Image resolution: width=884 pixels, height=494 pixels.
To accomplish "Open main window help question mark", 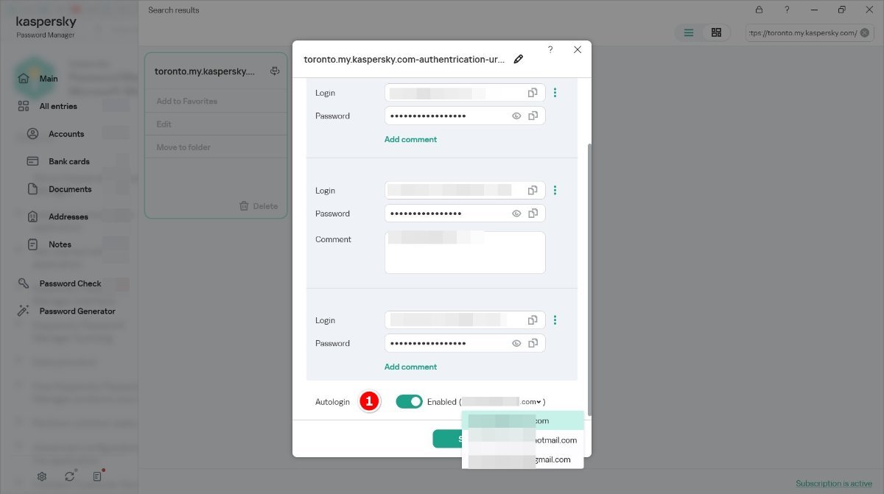I will (x=787, y=10).
